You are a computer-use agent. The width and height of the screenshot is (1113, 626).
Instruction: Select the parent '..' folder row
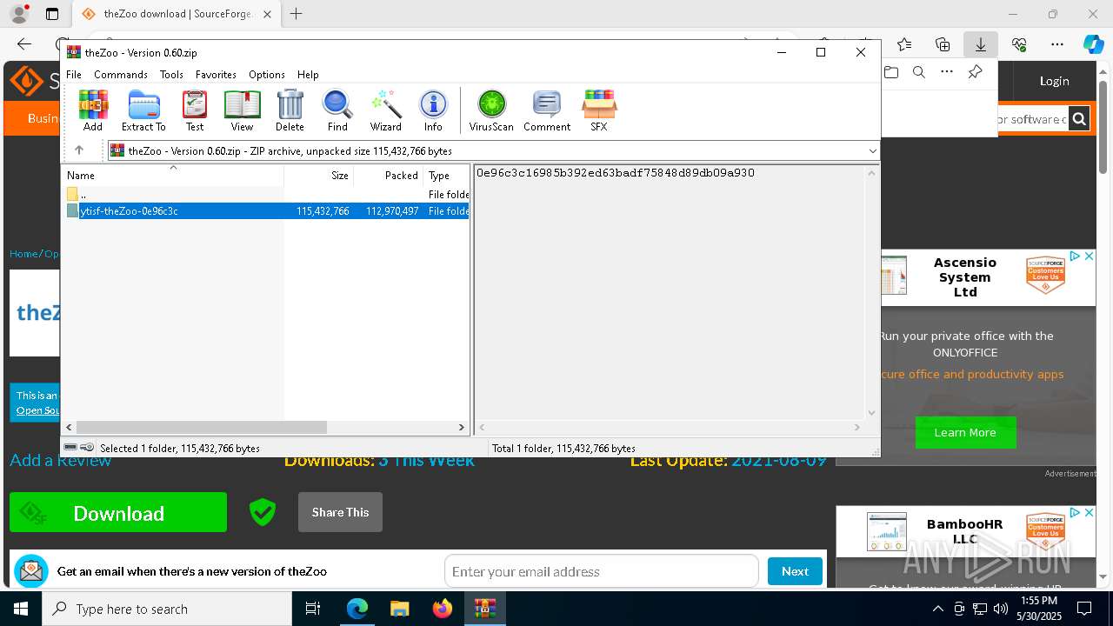pos(266,195)
